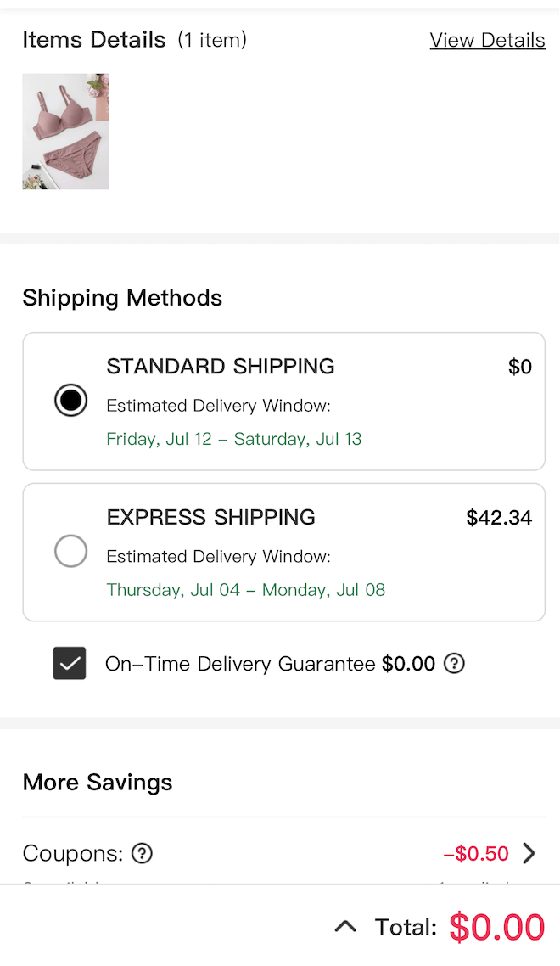
Task: Click the Express Shipping $42.34 price
Action: click(x=499, y=518)
